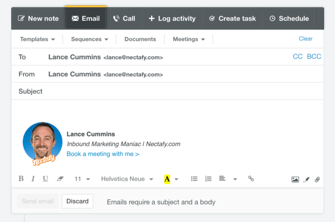335x222 pixels.
Task: Click the Send email button
Action: 37,201
